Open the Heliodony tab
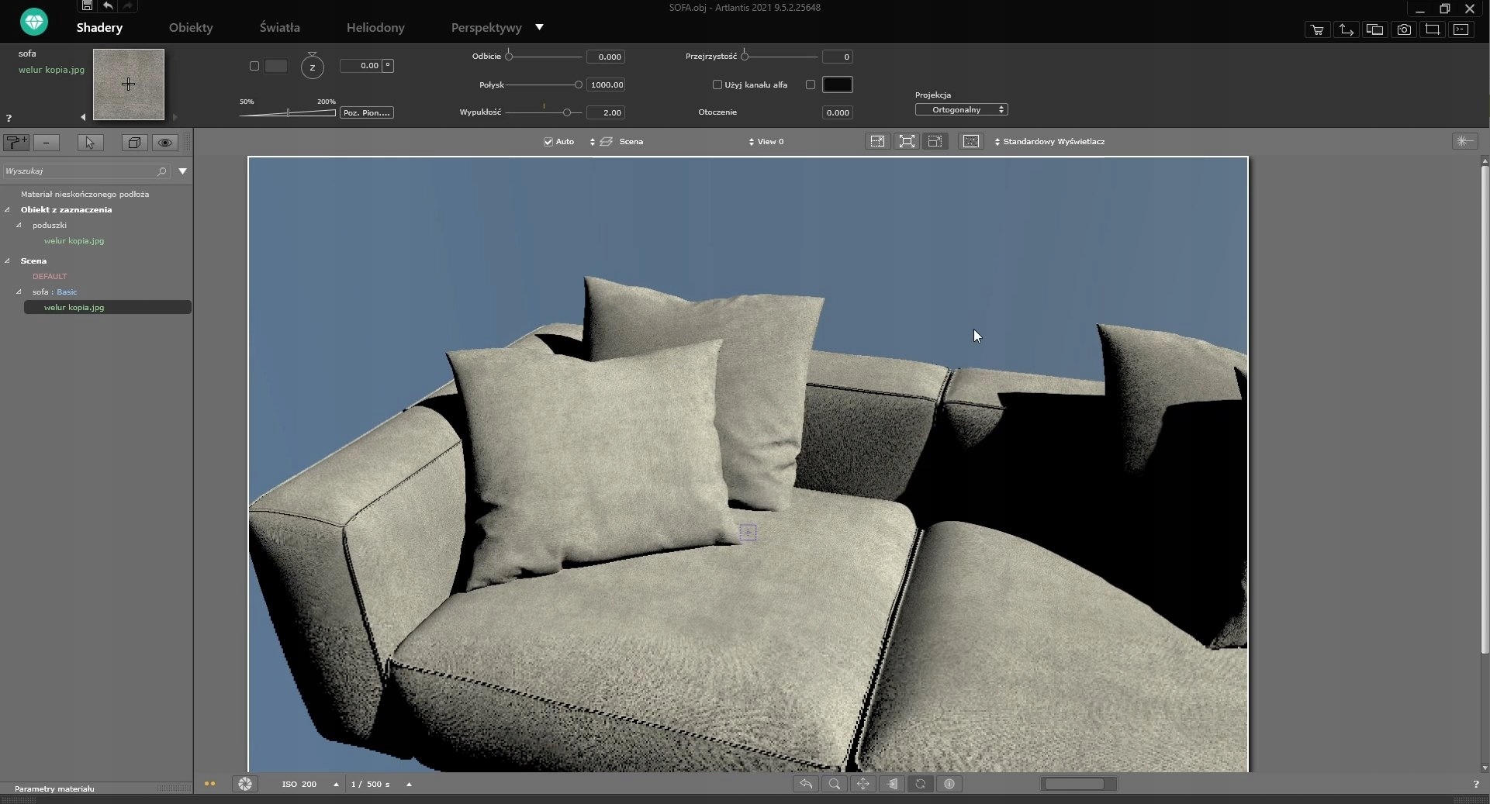The image size is (1490, 804). click(375, 28)
